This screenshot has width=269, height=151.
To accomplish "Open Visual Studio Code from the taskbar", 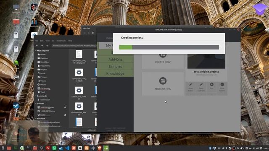I will tap(67, 148).
